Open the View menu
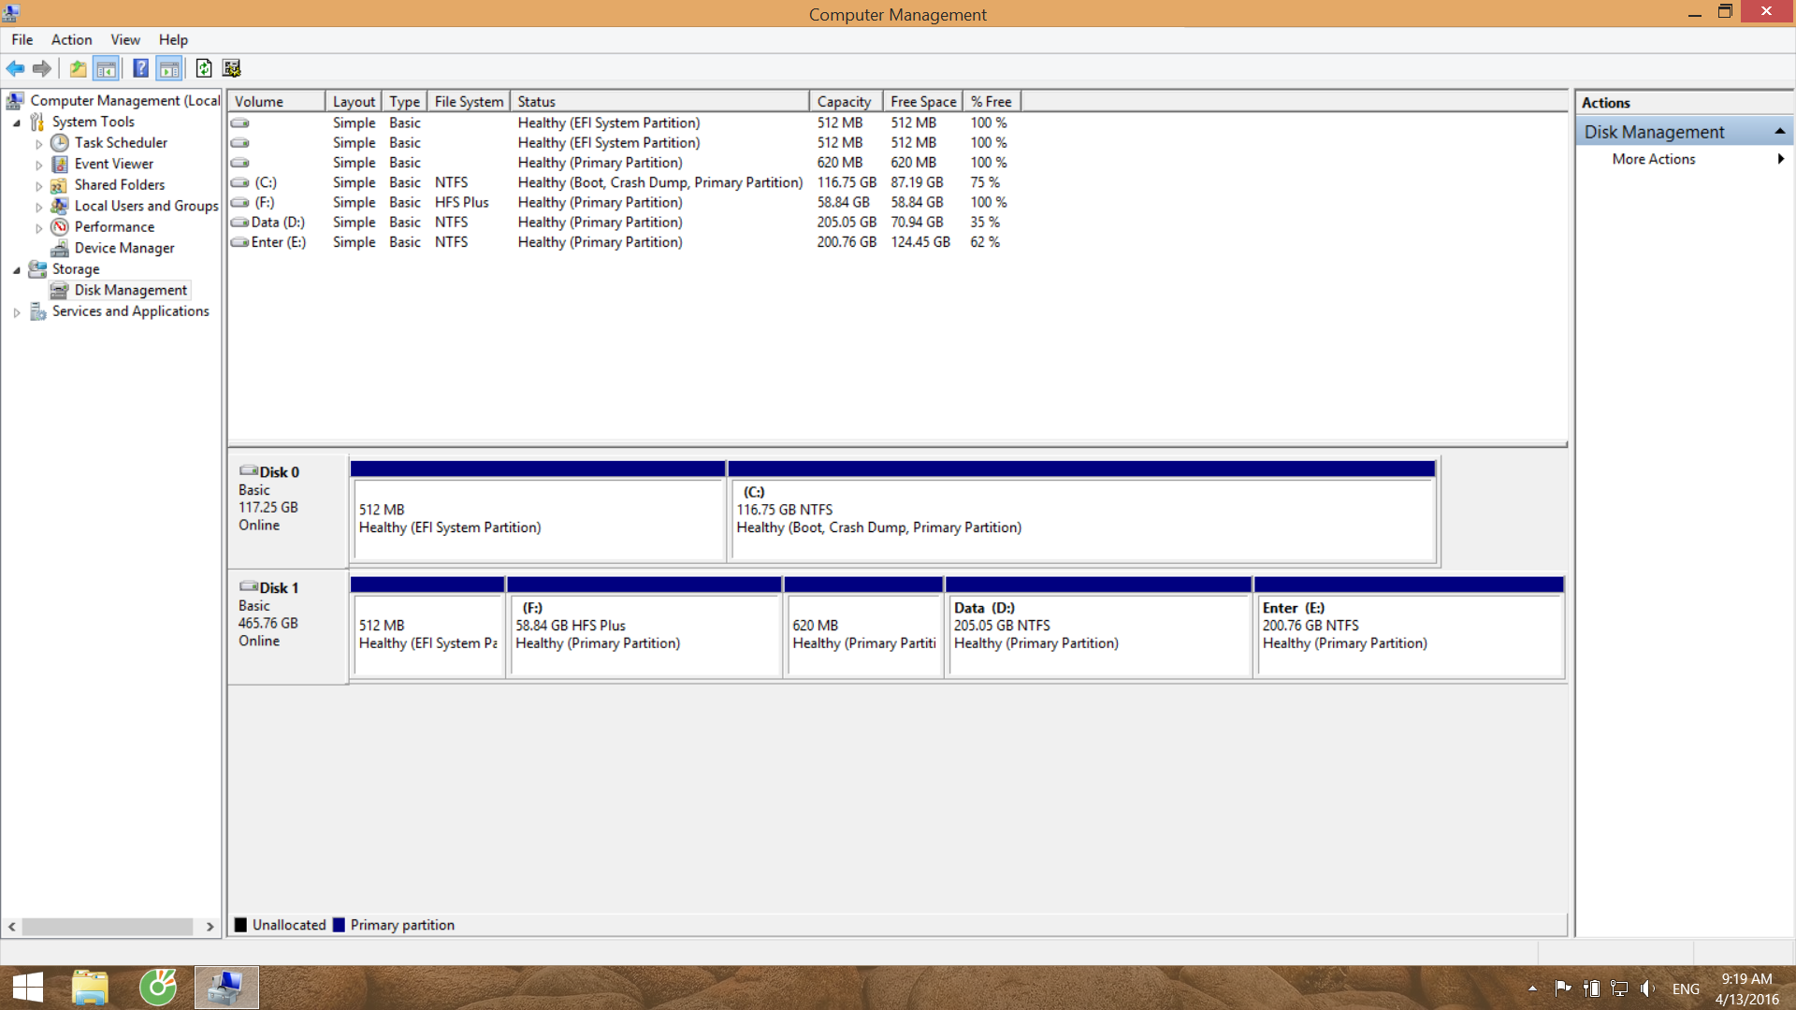1796x1010 pixels. tap(124, 39)
